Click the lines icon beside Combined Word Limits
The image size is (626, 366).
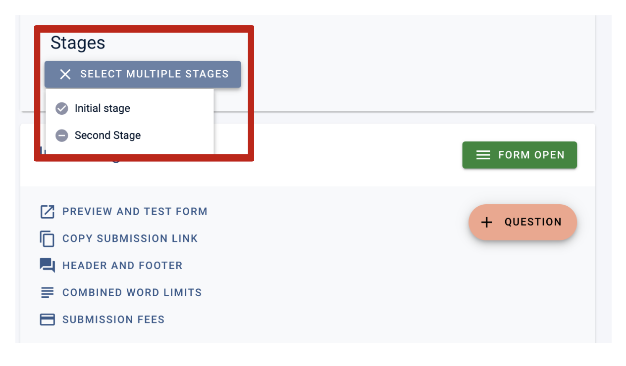[x=47, y=292]
